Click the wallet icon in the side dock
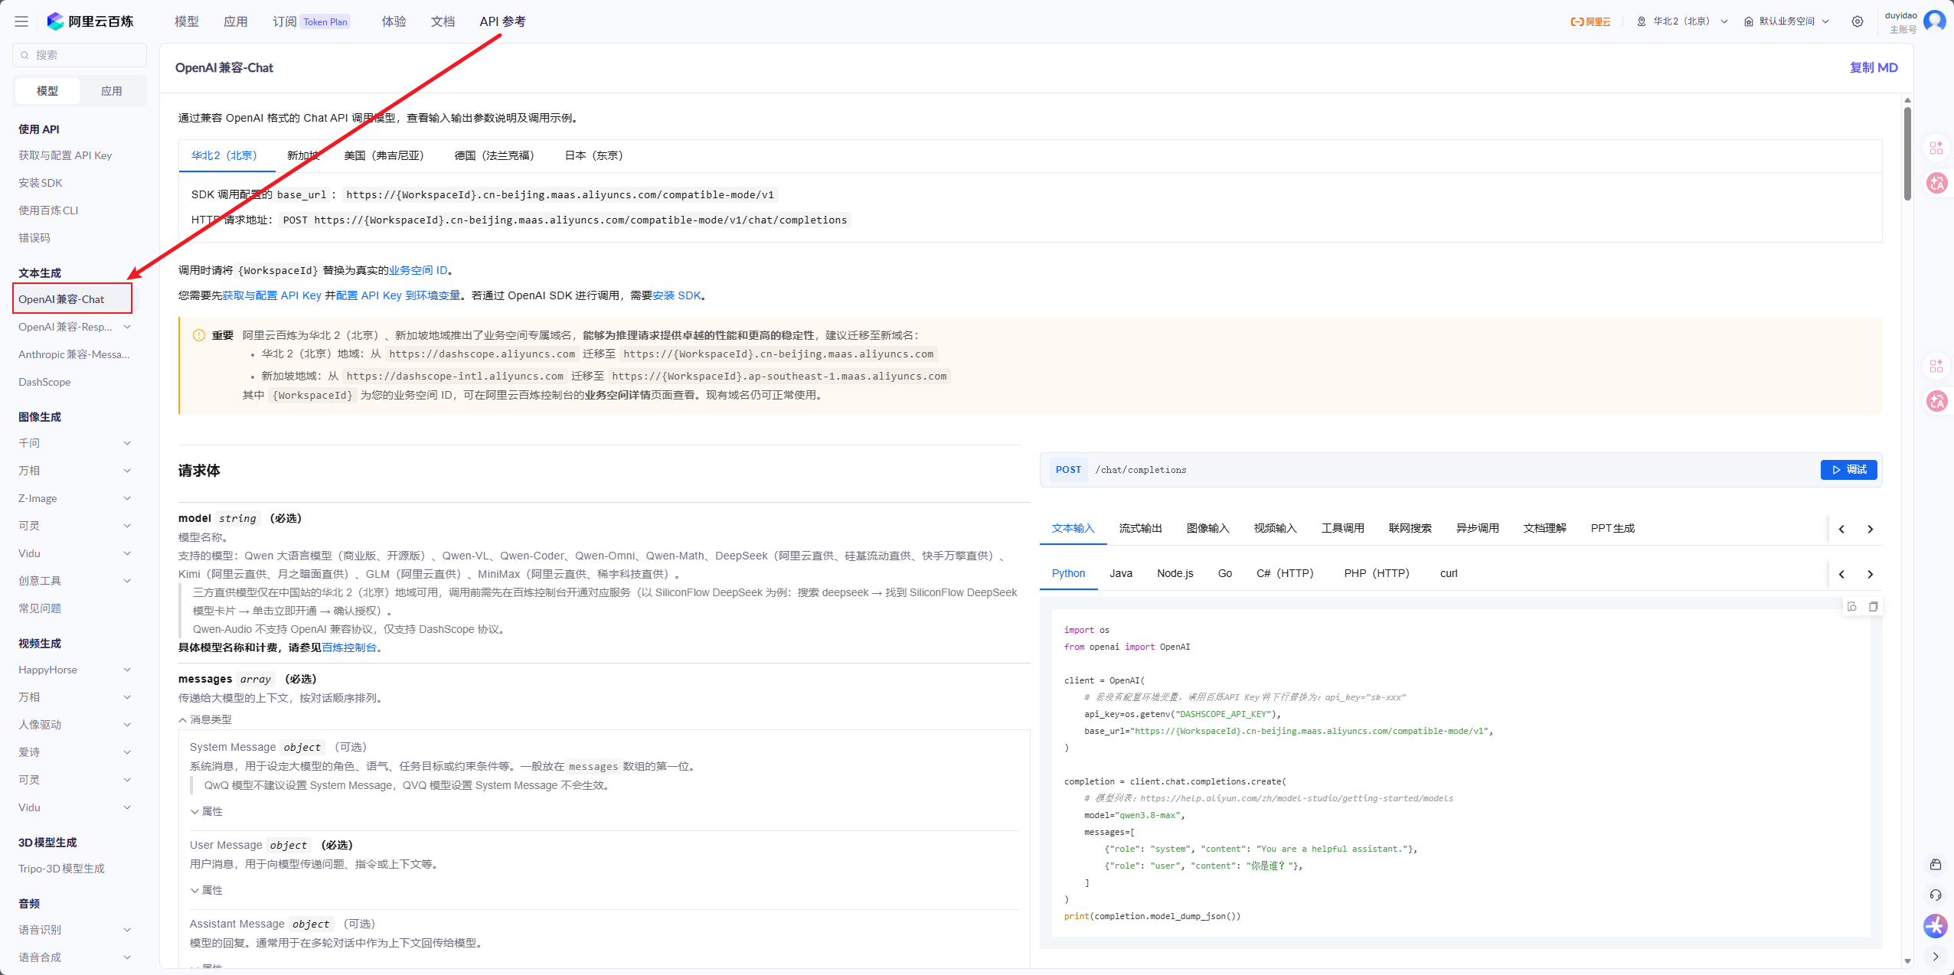The height and width of the screenshot is (975, 1954). point(1936,865)
